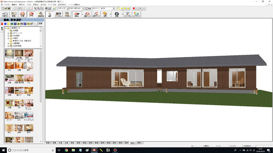Viewport: 273px width, 153px height.
Task: Open the 3D display mode combo box
Action: pyautogui.click(x=103, y=8)
